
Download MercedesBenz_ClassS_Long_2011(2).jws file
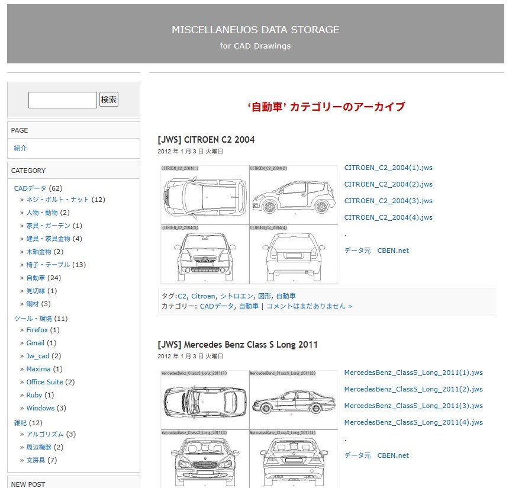click(414, 389)
